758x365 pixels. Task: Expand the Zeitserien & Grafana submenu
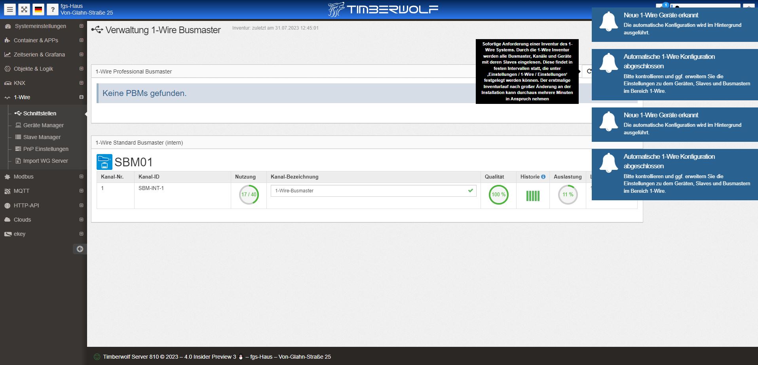pyautogui.click(x=81, y=55)
